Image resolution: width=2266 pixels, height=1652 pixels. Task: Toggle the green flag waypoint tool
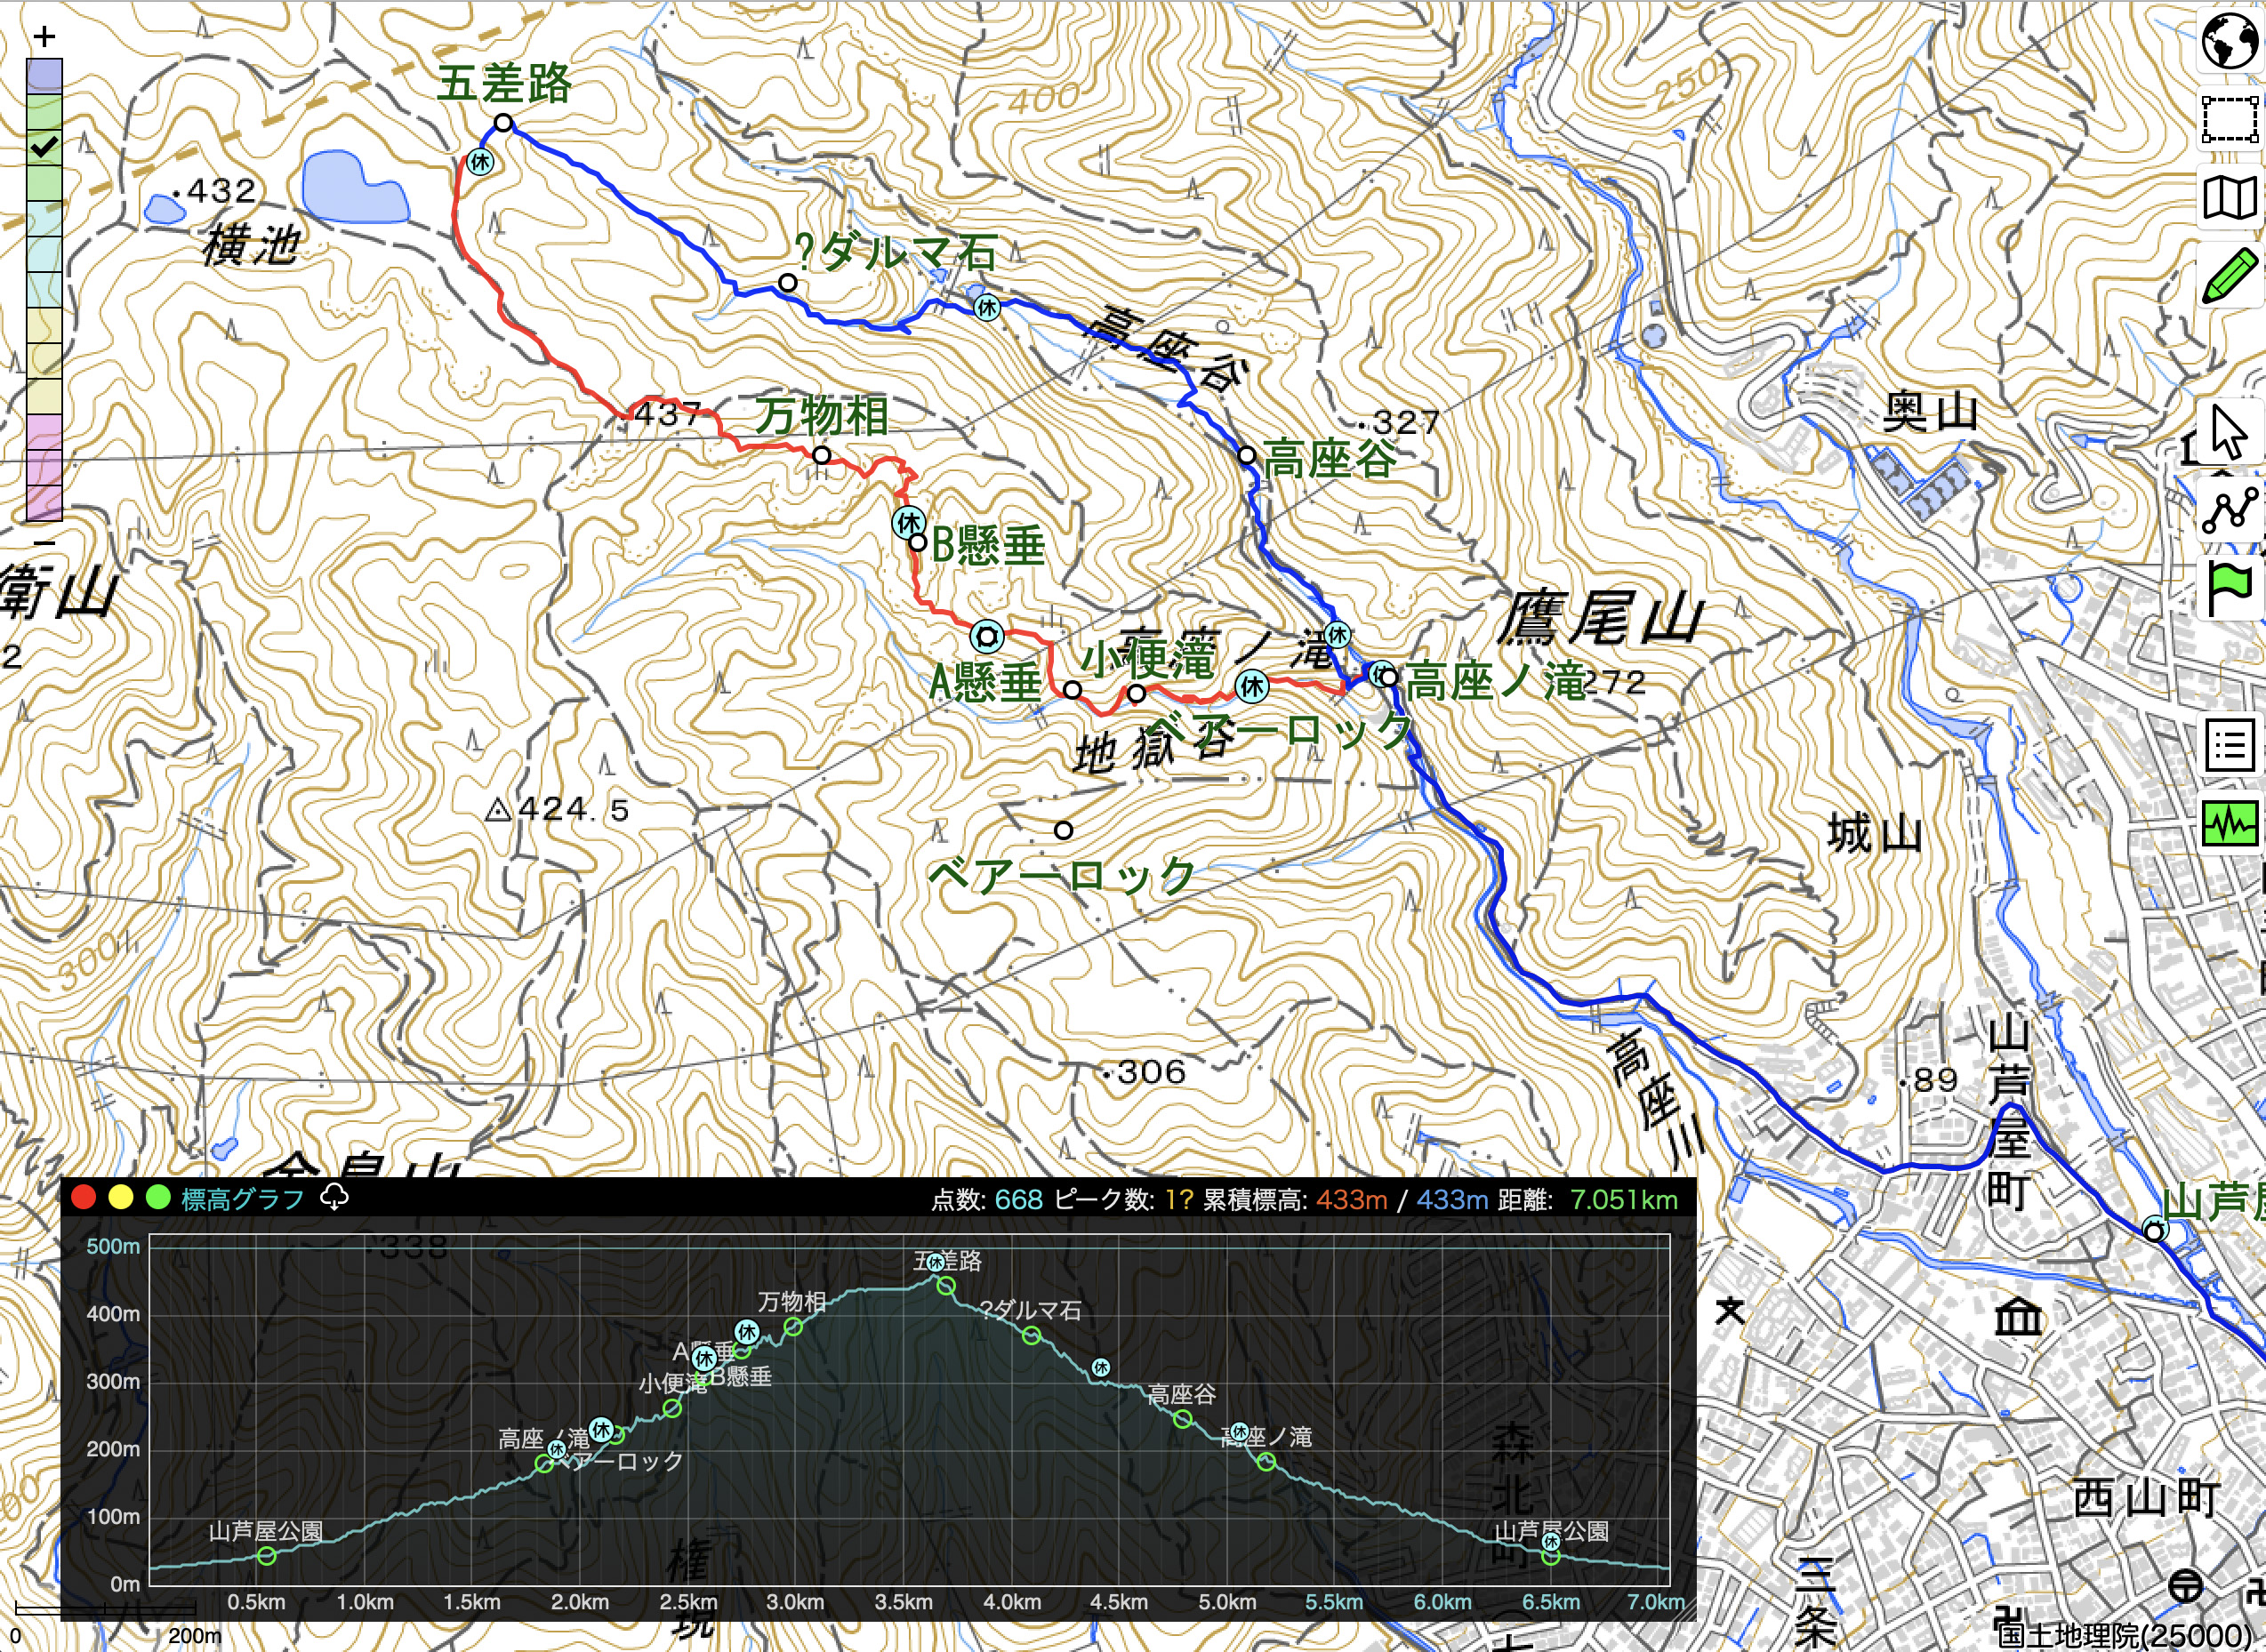coord(2229,588)
